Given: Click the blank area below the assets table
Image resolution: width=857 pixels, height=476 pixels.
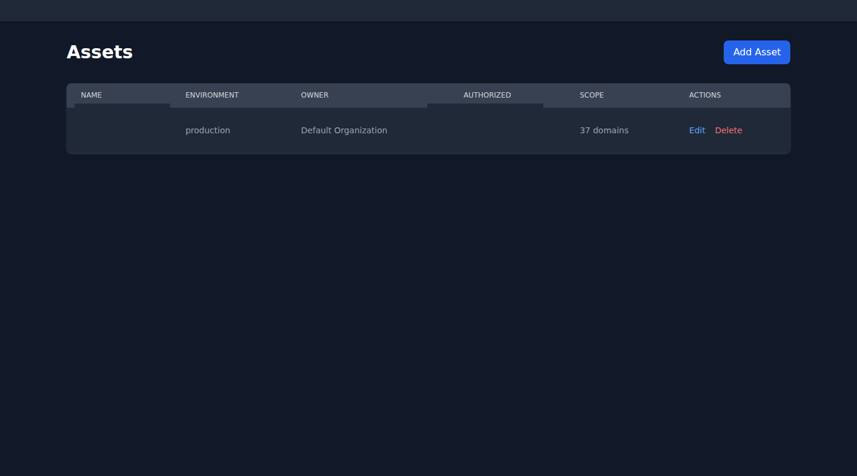Looking at the screenshot, I should click(428, 297).
